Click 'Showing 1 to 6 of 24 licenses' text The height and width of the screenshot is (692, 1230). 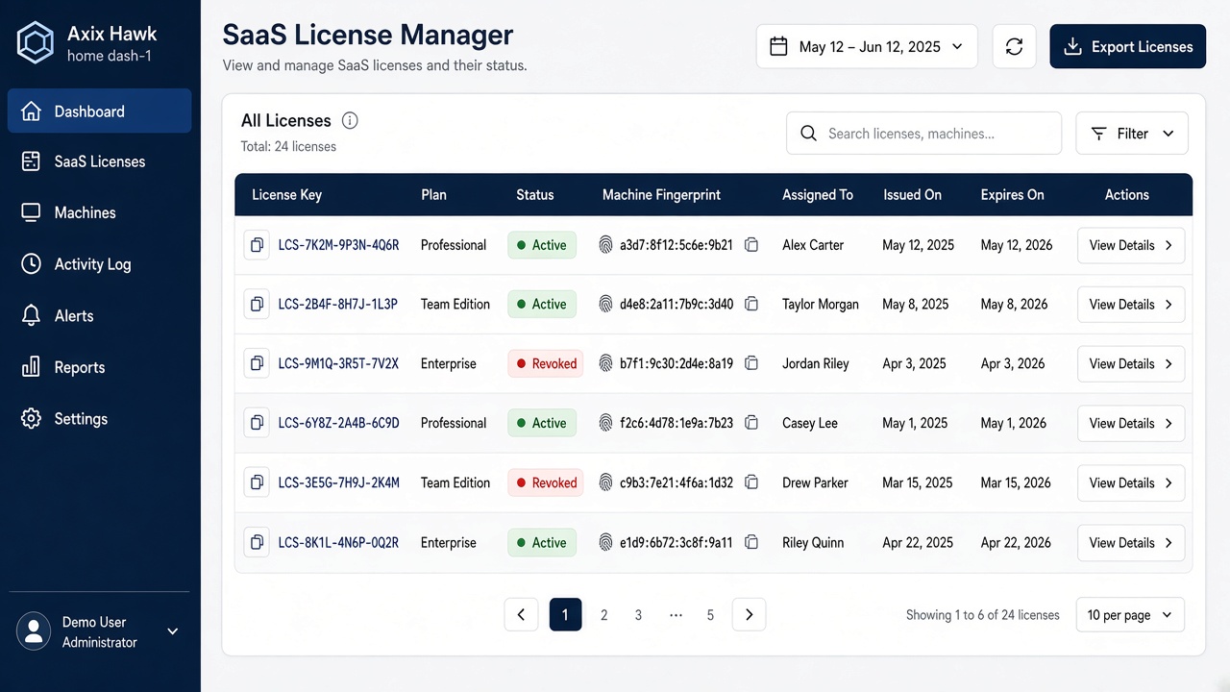click(x=982, y=615)
